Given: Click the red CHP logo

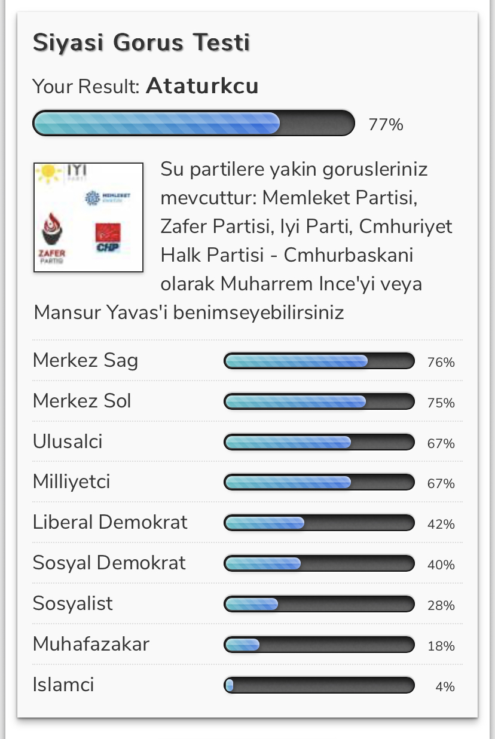Looking at the screenshot, I should coord(108,237).
